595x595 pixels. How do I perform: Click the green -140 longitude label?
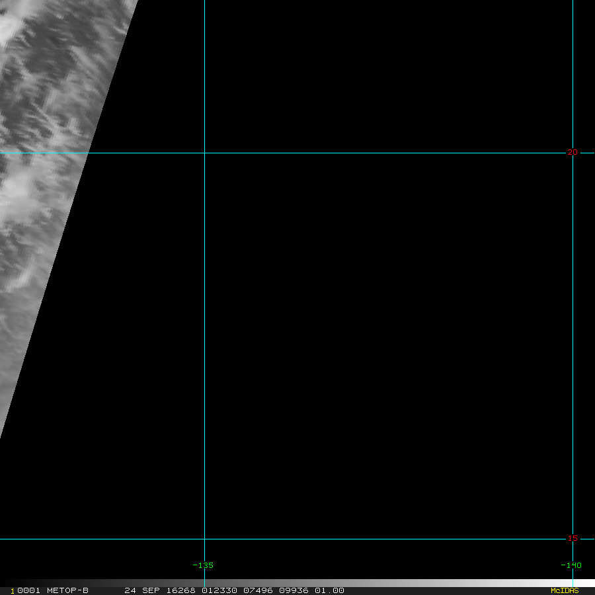[571, 565]
